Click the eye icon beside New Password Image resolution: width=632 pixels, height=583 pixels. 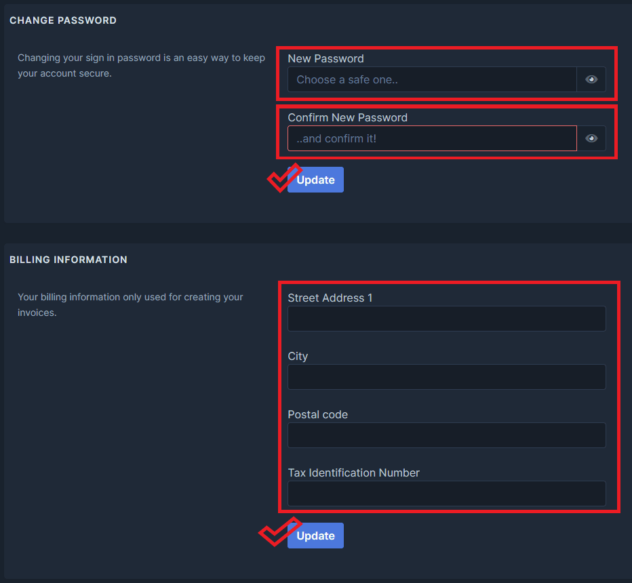[591, 79]
